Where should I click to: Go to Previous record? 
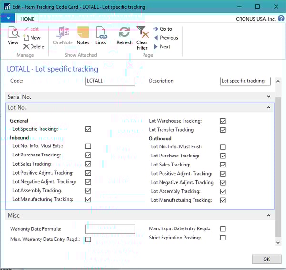pyautogui.click(x=166, y=38)
